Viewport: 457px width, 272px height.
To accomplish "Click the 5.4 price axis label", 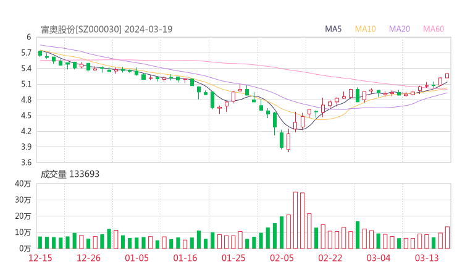I will (x=26, y=69).
